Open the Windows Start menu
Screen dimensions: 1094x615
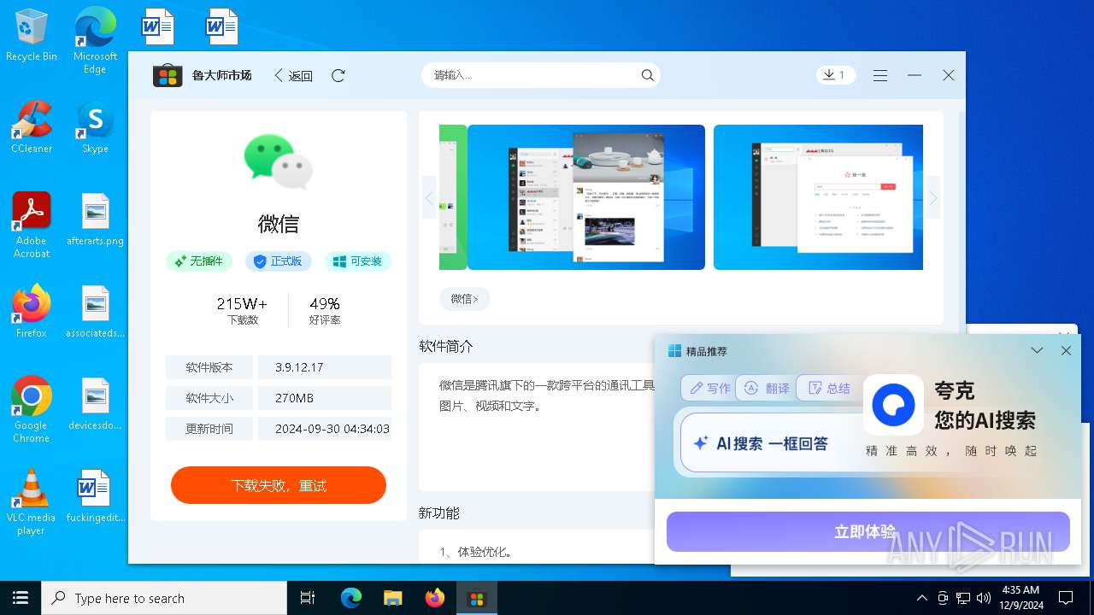[21, 598]
